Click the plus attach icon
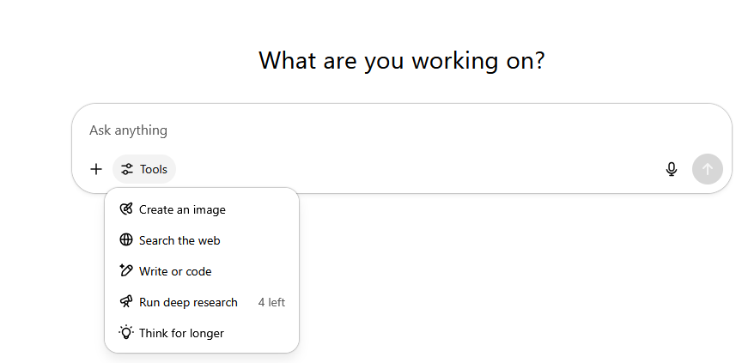742x363 pixels. point(96,169)
